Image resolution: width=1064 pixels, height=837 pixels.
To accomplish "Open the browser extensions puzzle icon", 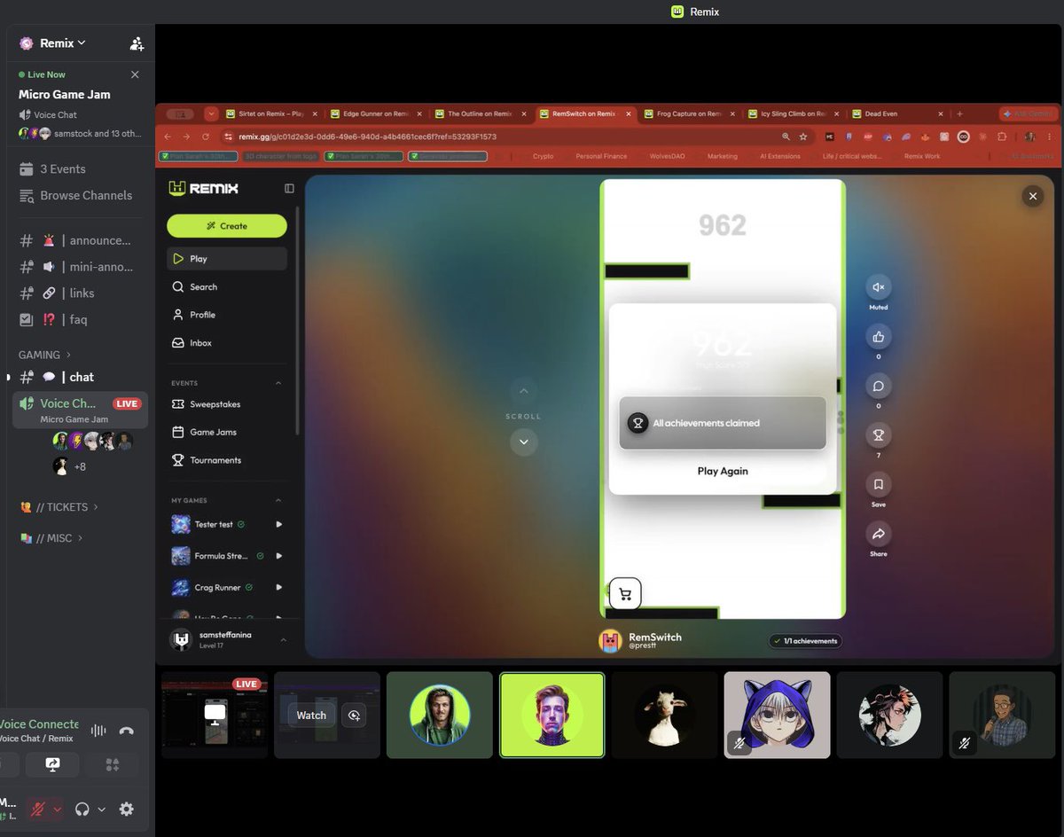I will [1001, 137].
